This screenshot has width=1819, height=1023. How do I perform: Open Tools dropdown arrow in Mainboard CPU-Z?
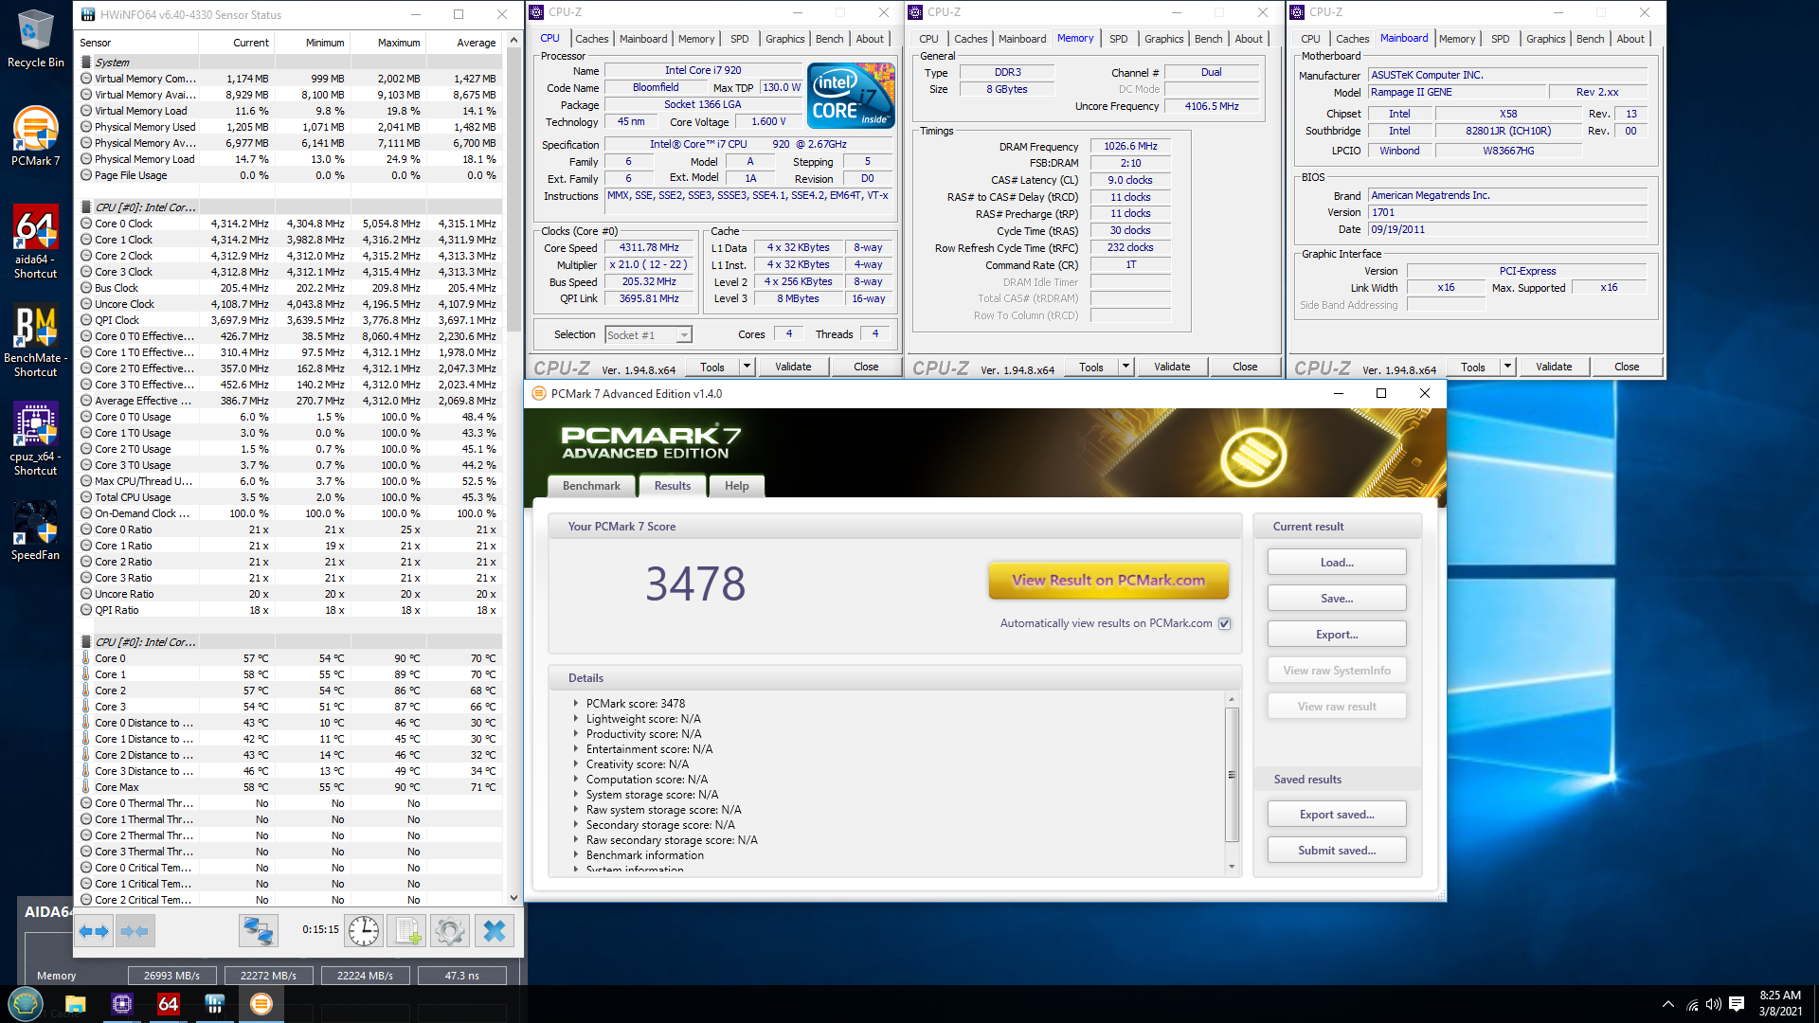[1507, 367]
